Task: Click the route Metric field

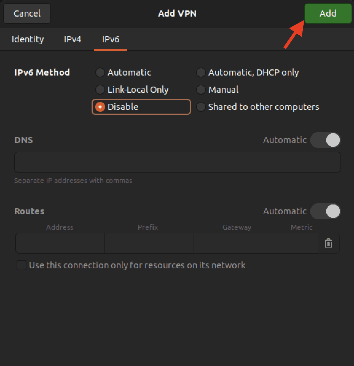Action: [300, 243]
